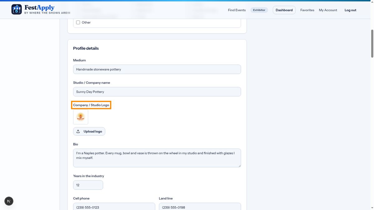Edit the Years in the industry field
Image resolution: width=374 pixels, height=210 pixels.
pos(88,185)
